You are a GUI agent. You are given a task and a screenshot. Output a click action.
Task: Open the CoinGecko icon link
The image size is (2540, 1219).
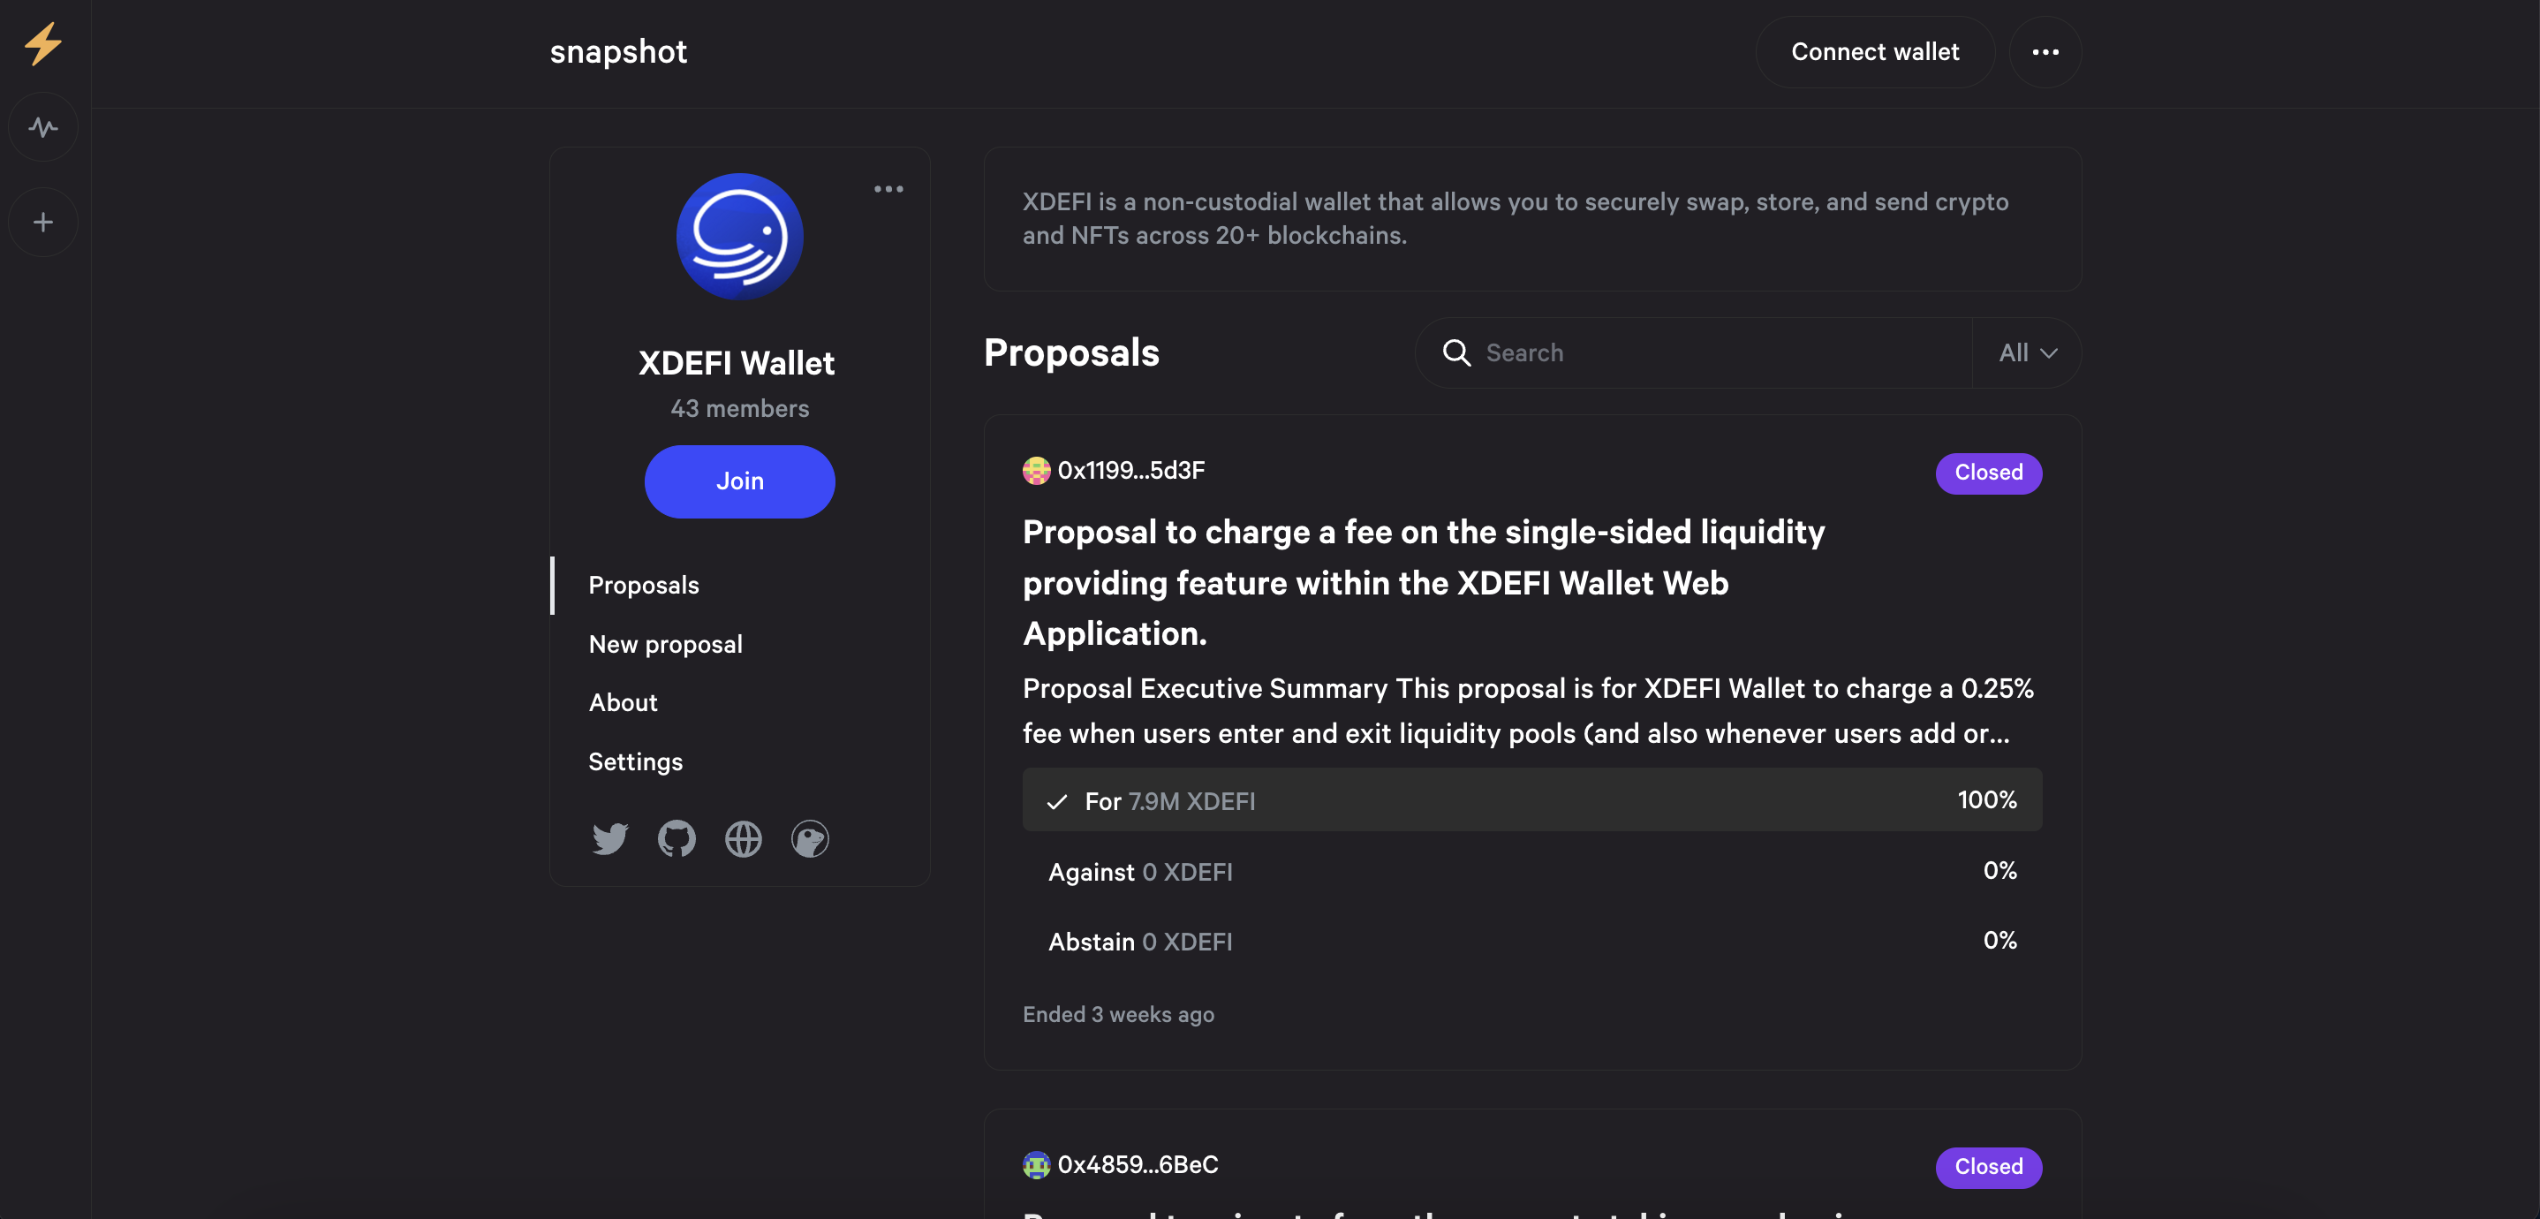[x=810, y=838]
